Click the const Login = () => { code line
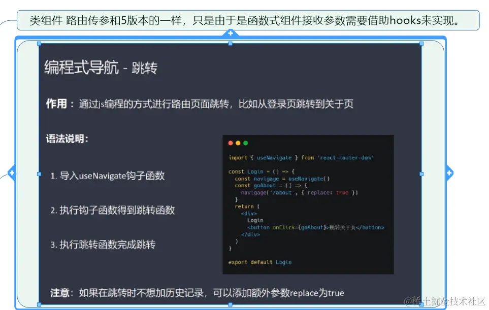Image resolution: width=489 pixels, height=310 pixels. (x=262, y=171)
